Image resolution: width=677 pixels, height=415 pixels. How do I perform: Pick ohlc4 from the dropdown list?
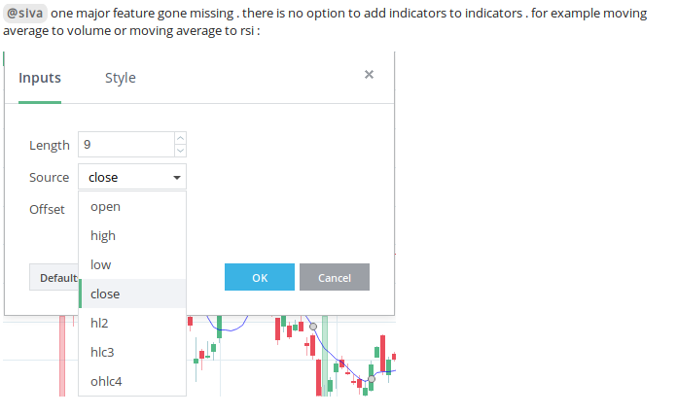[x=106, y=381]
